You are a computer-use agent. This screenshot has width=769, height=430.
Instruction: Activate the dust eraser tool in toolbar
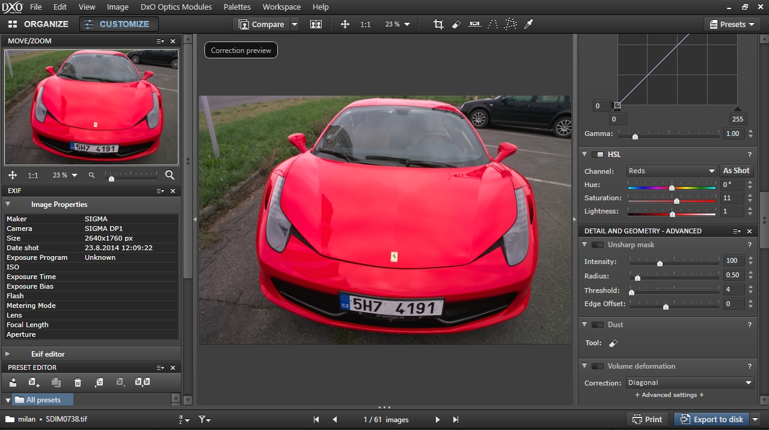click(x=456, y=25)
